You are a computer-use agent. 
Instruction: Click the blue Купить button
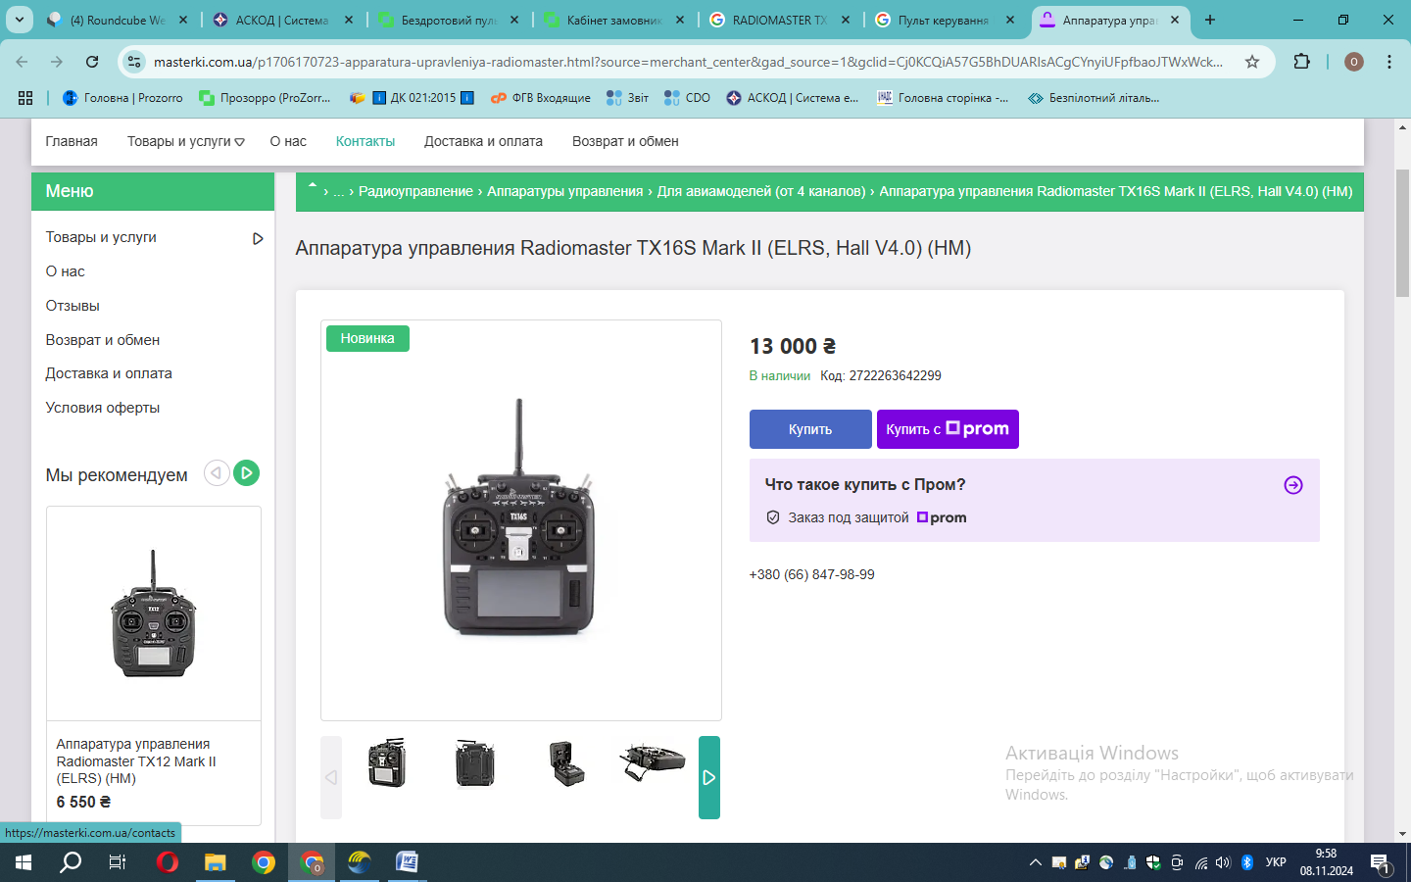[810, 429]
